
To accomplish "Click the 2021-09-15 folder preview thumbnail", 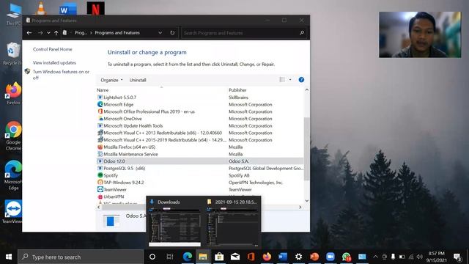I will coord(232,227).
